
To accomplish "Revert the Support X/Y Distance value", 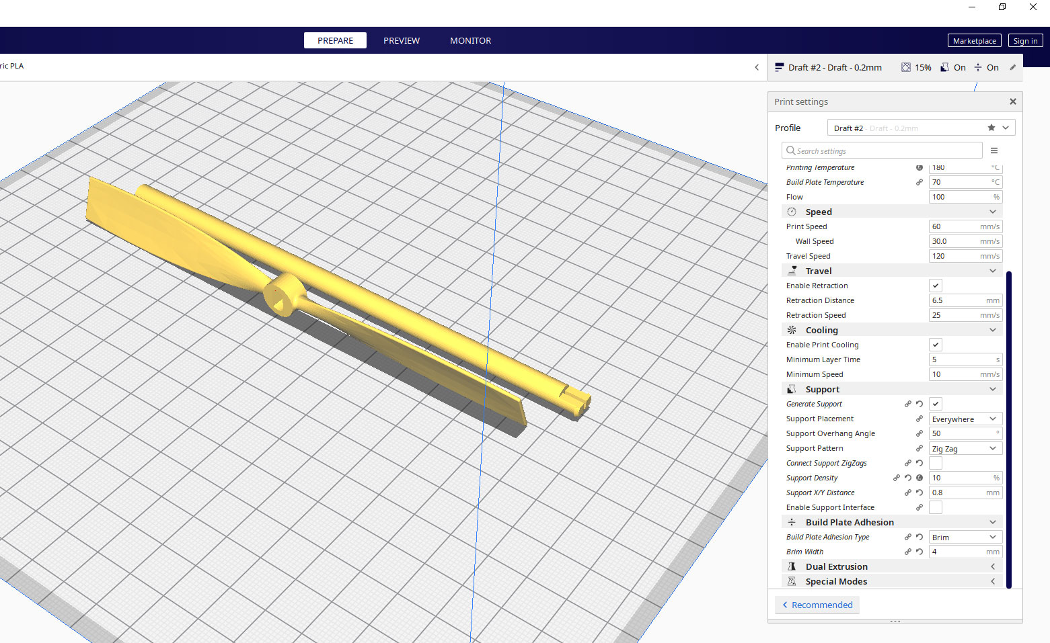I will 920,492.
